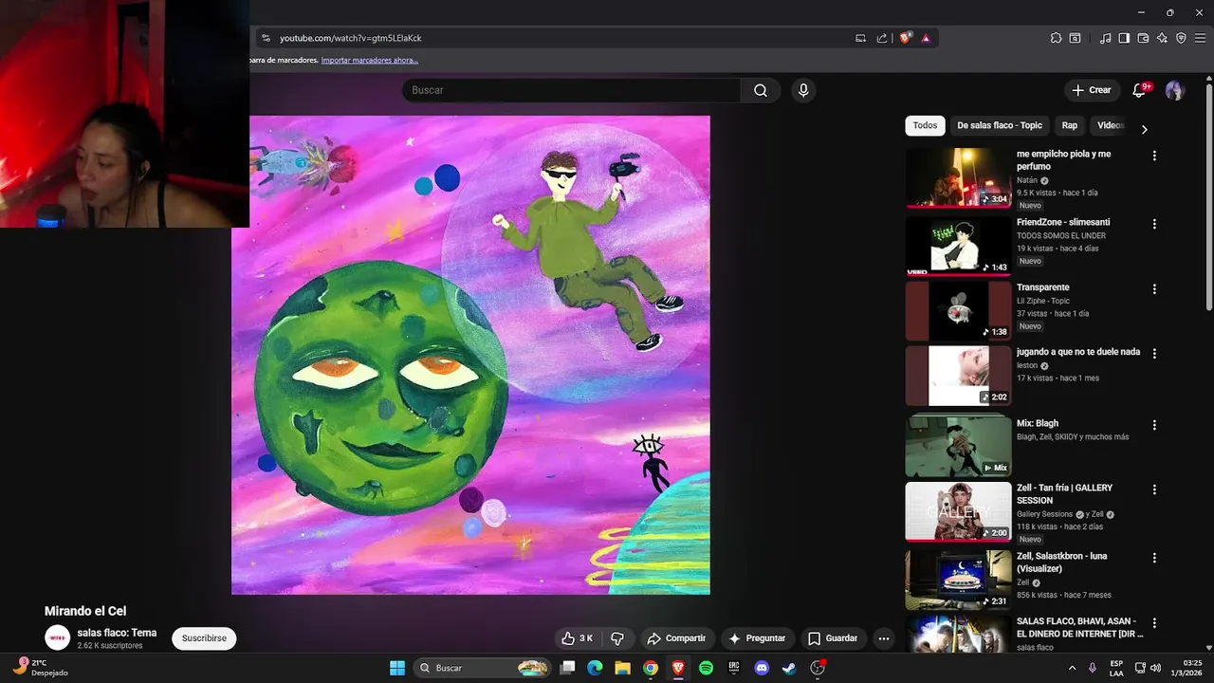
Task: Open Task View from the taskbar
Action: 567,668
